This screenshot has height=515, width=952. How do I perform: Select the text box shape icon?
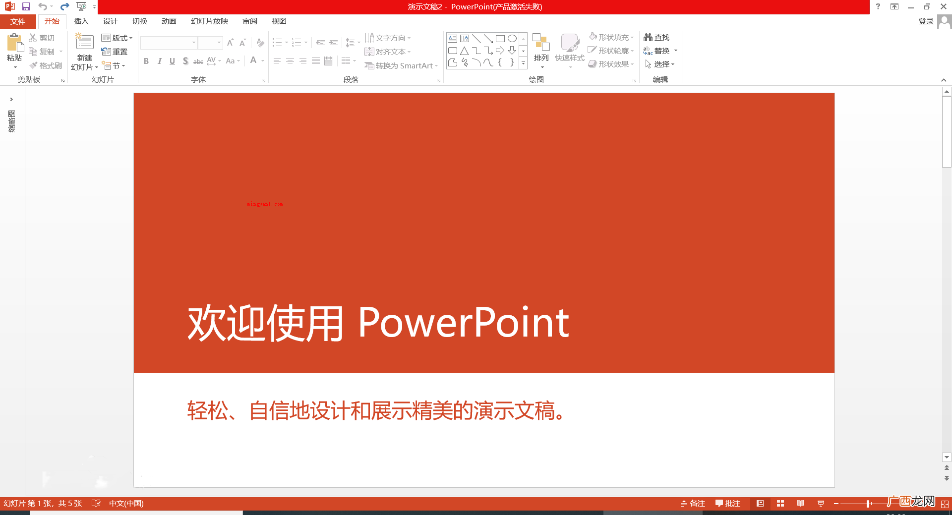point(452,38)
